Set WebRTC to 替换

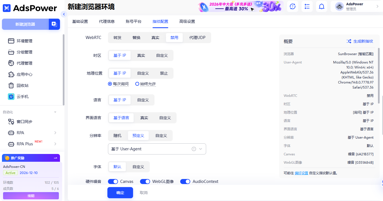click(136, 38)
